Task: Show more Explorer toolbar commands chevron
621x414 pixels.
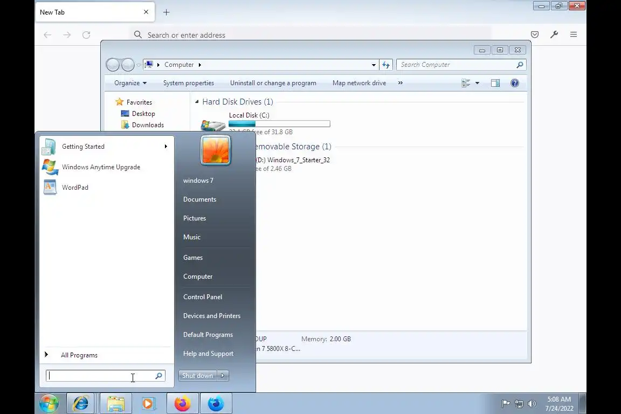Action: click(x=401, y=83)
